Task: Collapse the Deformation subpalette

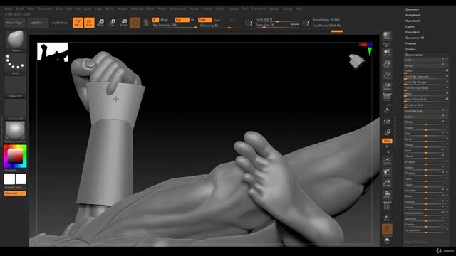Action: (414, 55)
